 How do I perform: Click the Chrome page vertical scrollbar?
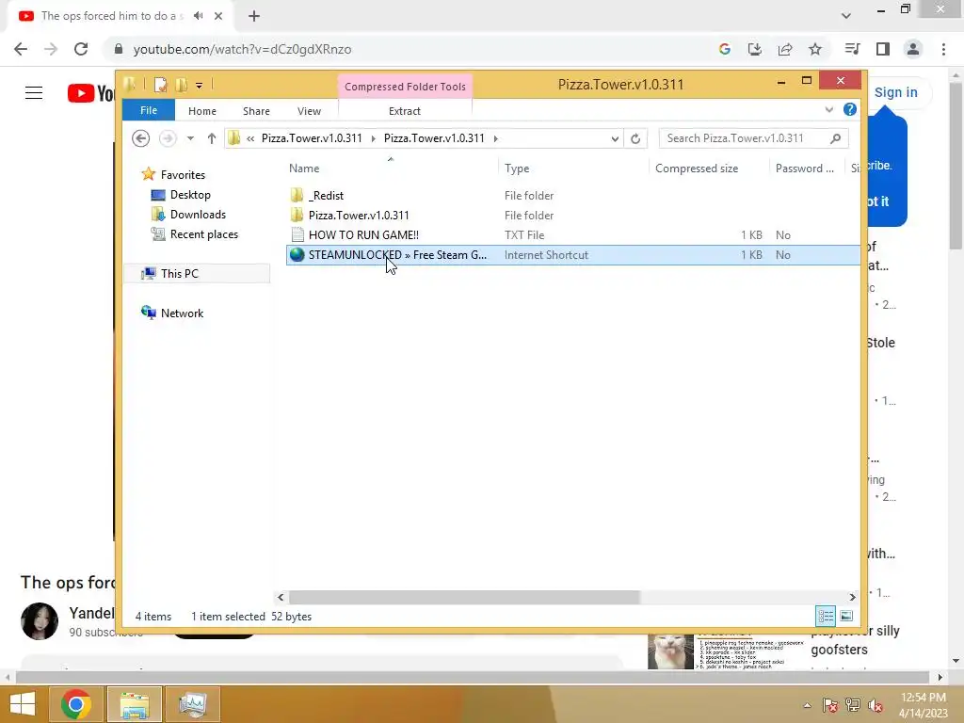(x=955, y=165)
